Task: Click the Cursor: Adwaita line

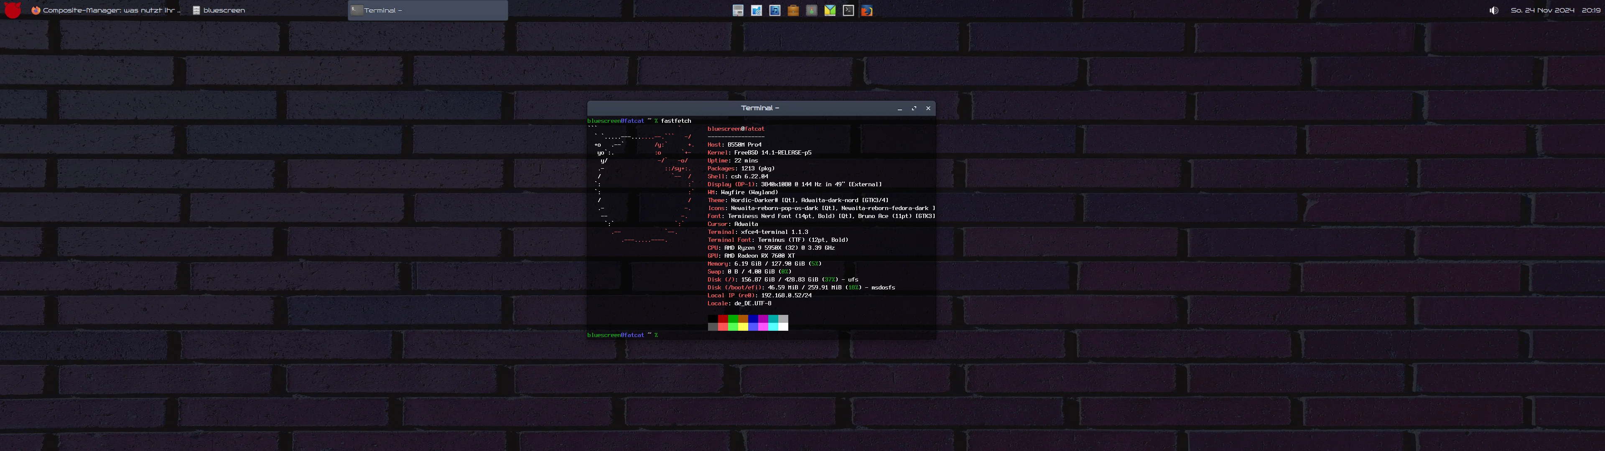Action: pos(733,224)
